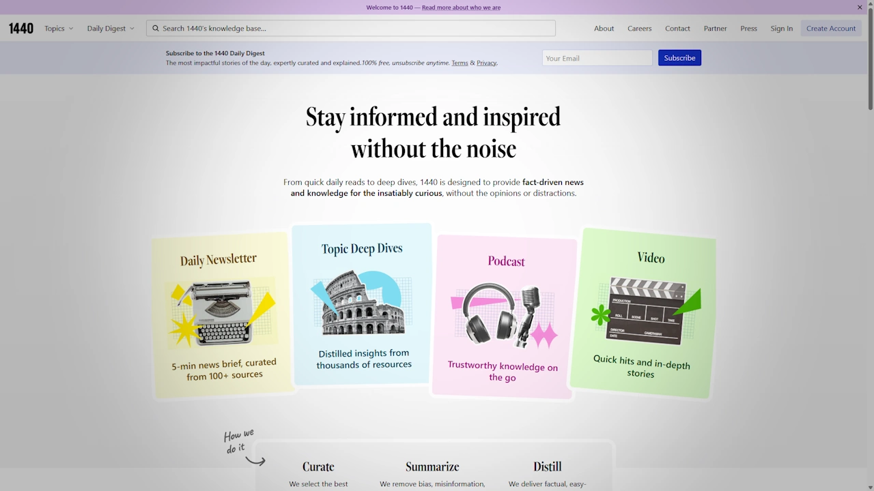
Task: Go to the Contact page
Action: 677,29
